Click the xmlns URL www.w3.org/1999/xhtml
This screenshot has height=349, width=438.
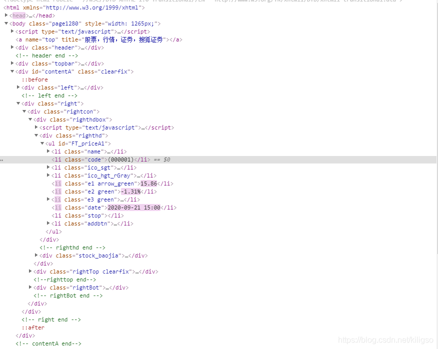pyautogui.click(x=92, y=7)
